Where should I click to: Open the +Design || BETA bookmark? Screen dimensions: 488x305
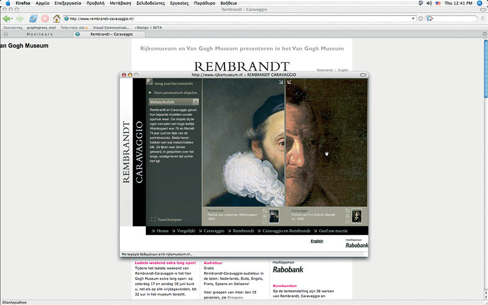pyautogui.click(x=148, y=27)
